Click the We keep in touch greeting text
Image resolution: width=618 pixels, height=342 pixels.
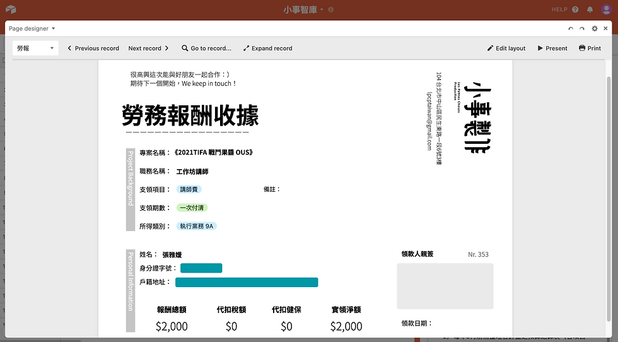point(209,84)
